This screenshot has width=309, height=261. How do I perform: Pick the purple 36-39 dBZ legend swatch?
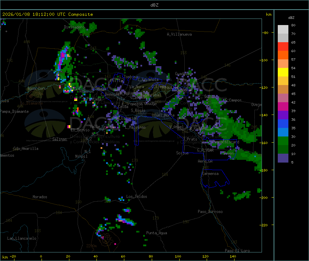click(283, 115)
